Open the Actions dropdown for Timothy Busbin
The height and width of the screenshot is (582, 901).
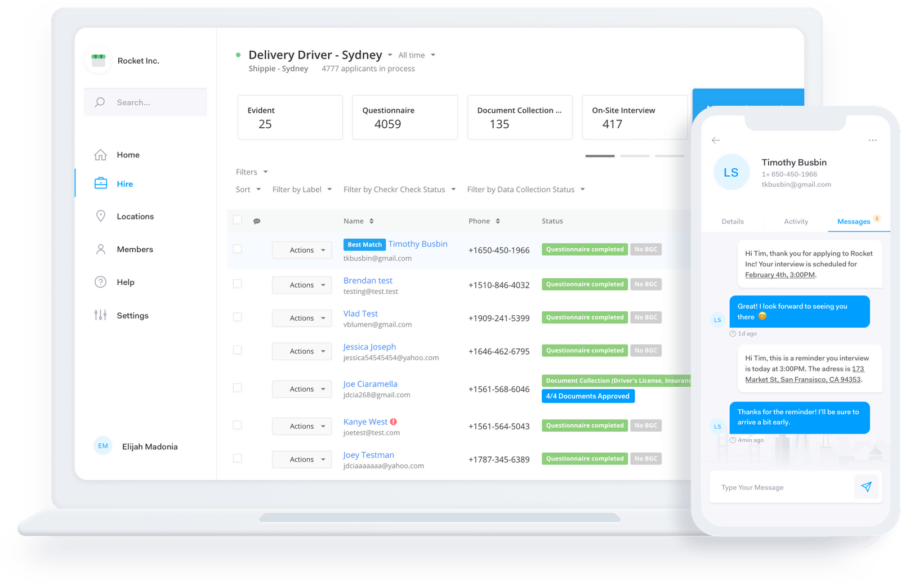pyautogui.click(x=302, y=250)
